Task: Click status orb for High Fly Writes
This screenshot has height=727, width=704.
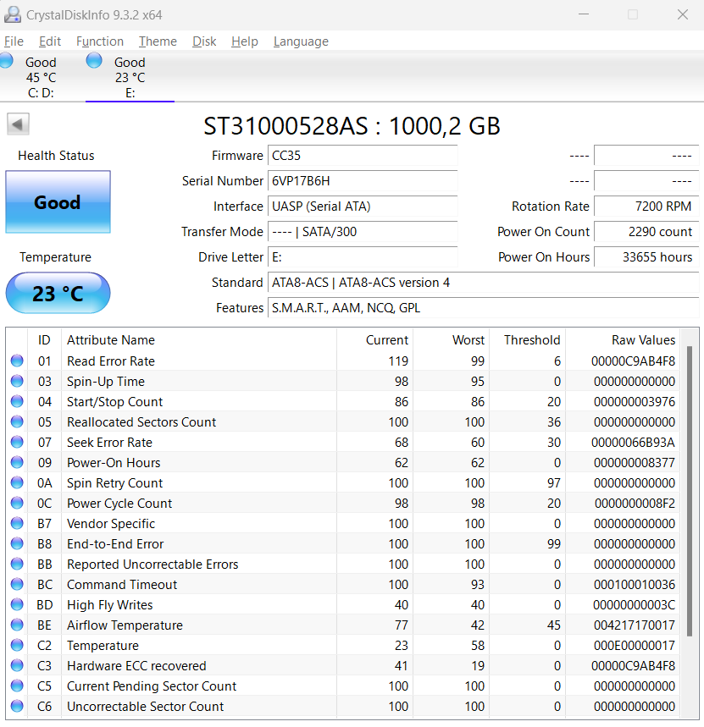Action: [17, 605]
